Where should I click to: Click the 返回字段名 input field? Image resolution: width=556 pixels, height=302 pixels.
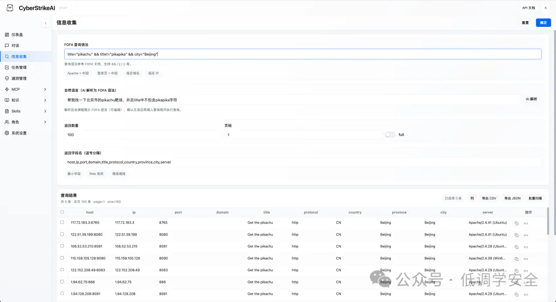pyautogui.click(x=303, y=162)
